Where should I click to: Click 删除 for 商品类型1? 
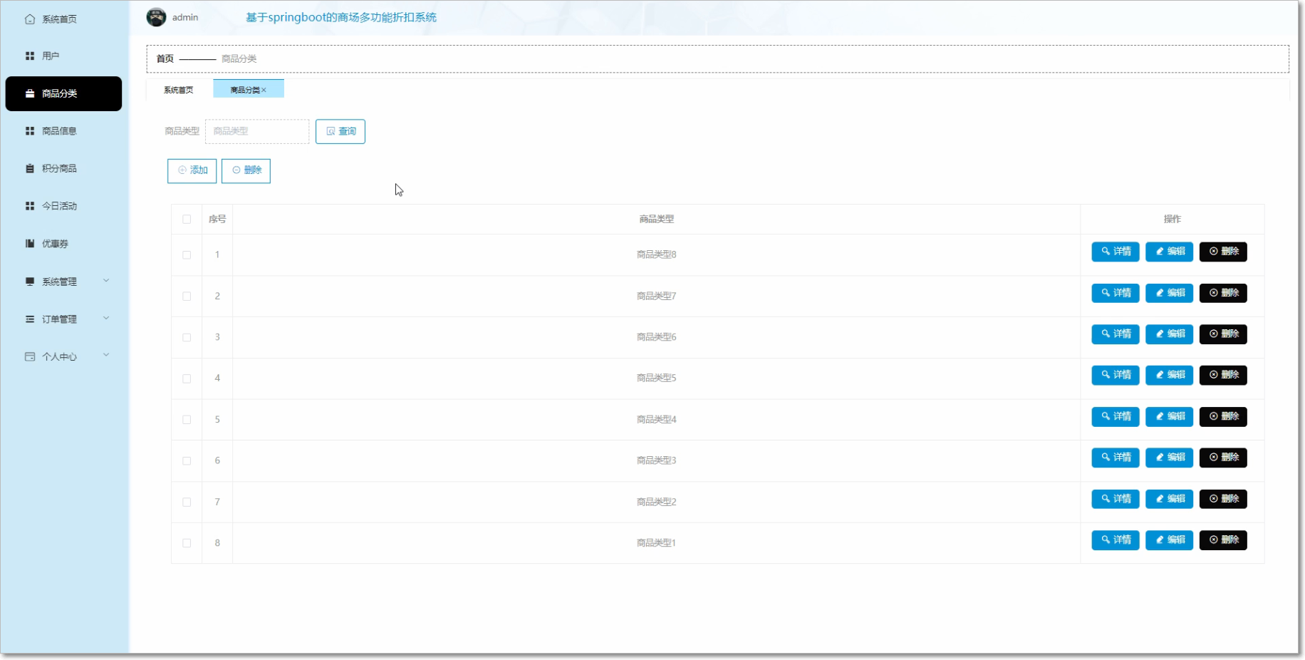tap(1223, 540)
